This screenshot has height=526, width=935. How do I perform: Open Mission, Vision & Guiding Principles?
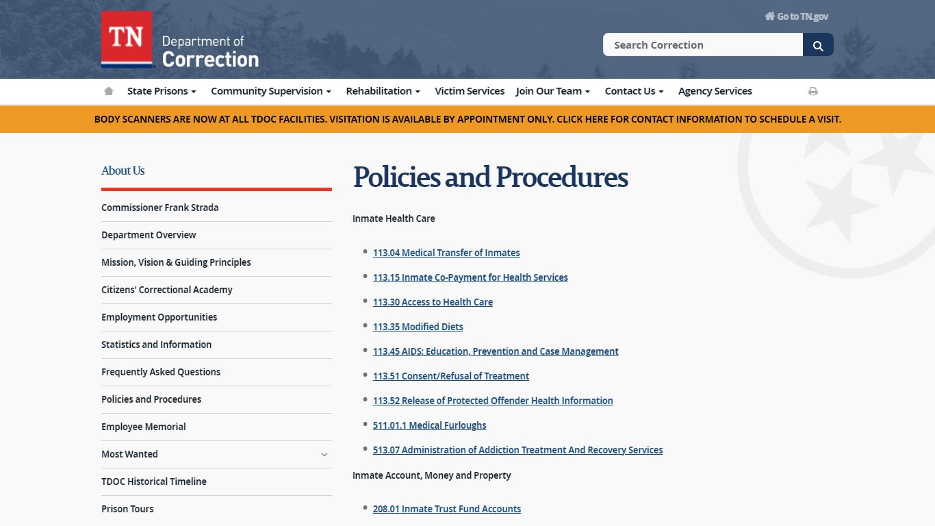pyautogui.click(x=176, y=262)
